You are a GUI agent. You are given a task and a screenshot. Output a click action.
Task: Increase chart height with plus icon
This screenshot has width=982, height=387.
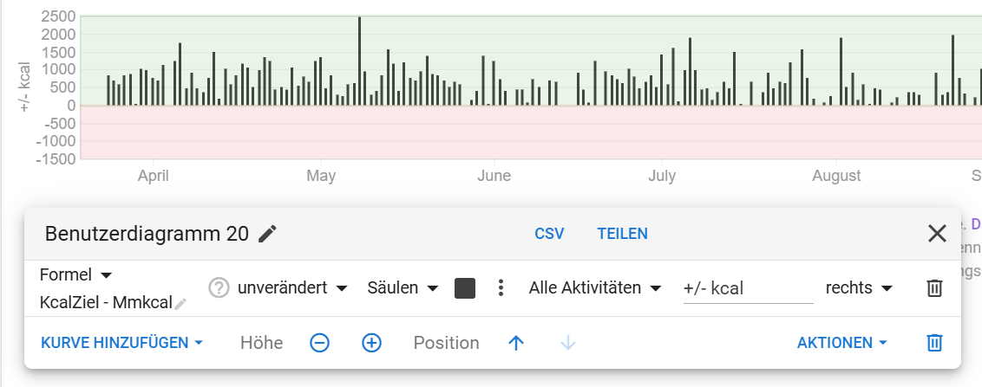[x=371, y=343]
